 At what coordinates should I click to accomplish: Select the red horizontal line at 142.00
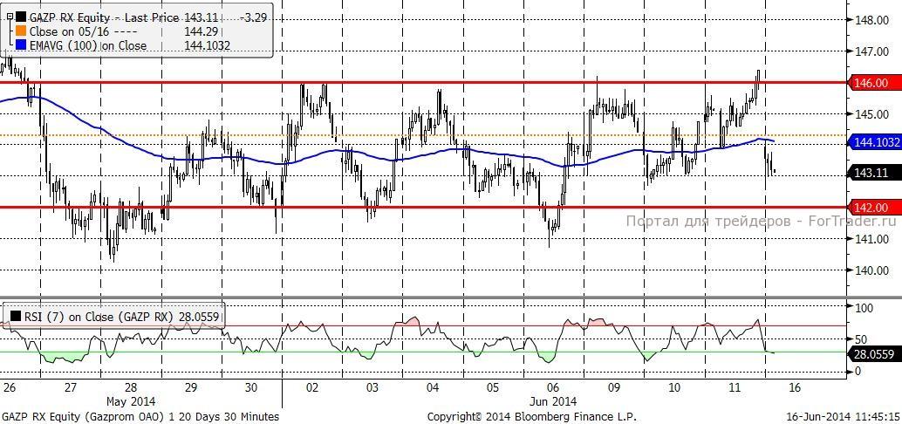[x=424, y=207]
